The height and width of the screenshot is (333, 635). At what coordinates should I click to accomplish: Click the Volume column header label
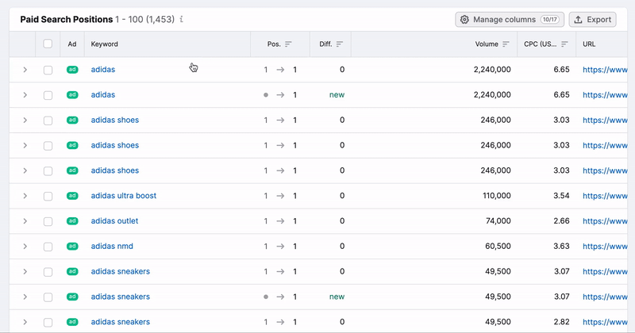coord(487,44)
